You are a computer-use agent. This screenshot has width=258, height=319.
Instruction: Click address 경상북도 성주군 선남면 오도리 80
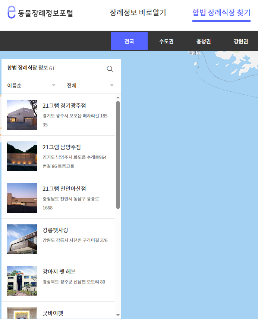pyautogui.click(x=74, y=282)
